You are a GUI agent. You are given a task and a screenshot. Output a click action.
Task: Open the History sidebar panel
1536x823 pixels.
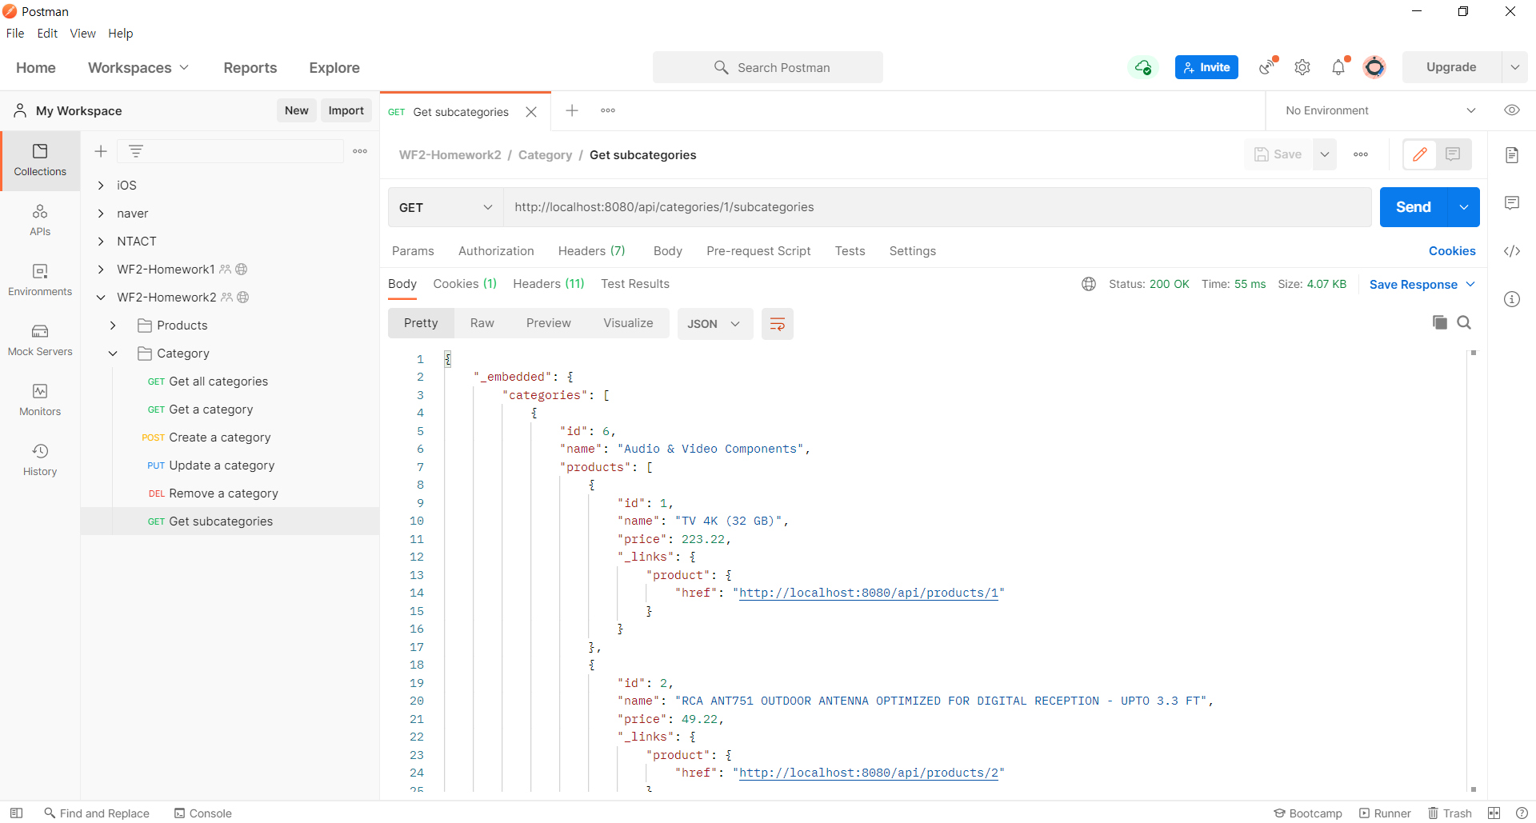coord(40,460)
